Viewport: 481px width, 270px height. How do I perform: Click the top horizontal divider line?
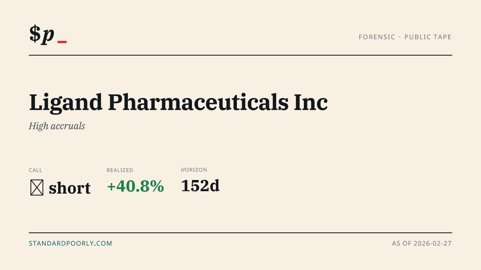click(x=240, y=55)
